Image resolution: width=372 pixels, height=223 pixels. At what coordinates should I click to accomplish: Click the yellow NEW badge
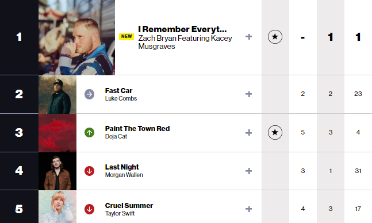tap(126, 37)
